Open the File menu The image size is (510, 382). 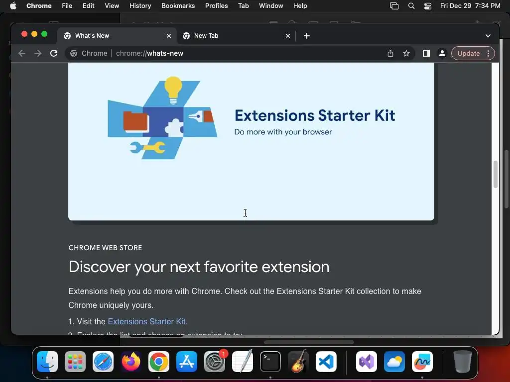[67, 6]
